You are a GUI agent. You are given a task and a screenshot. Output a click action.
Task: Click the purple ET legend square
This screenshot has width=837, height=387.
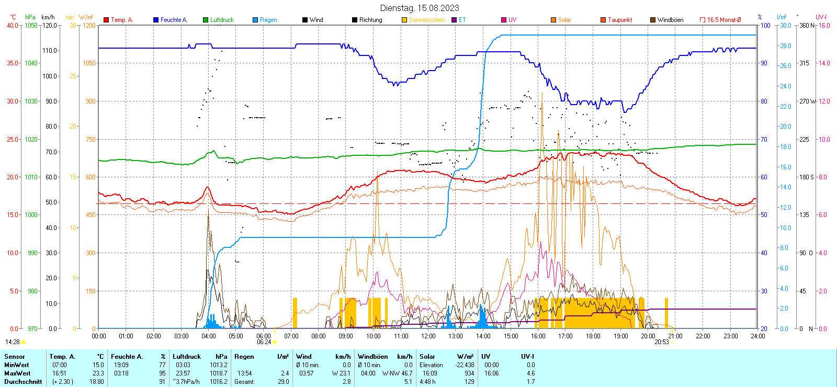pos(454,20)
